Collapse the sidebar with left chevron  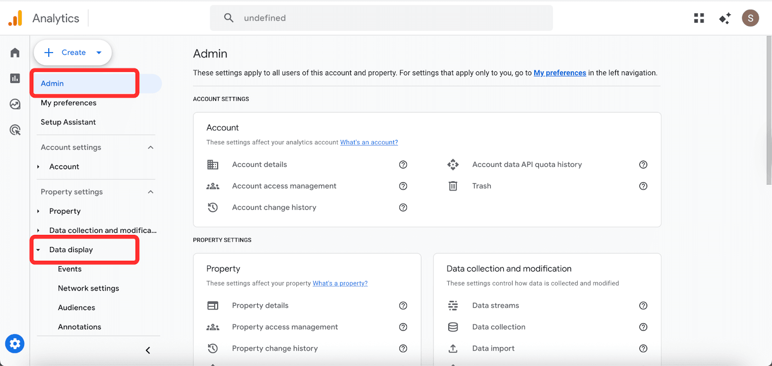tap(148, 350)
